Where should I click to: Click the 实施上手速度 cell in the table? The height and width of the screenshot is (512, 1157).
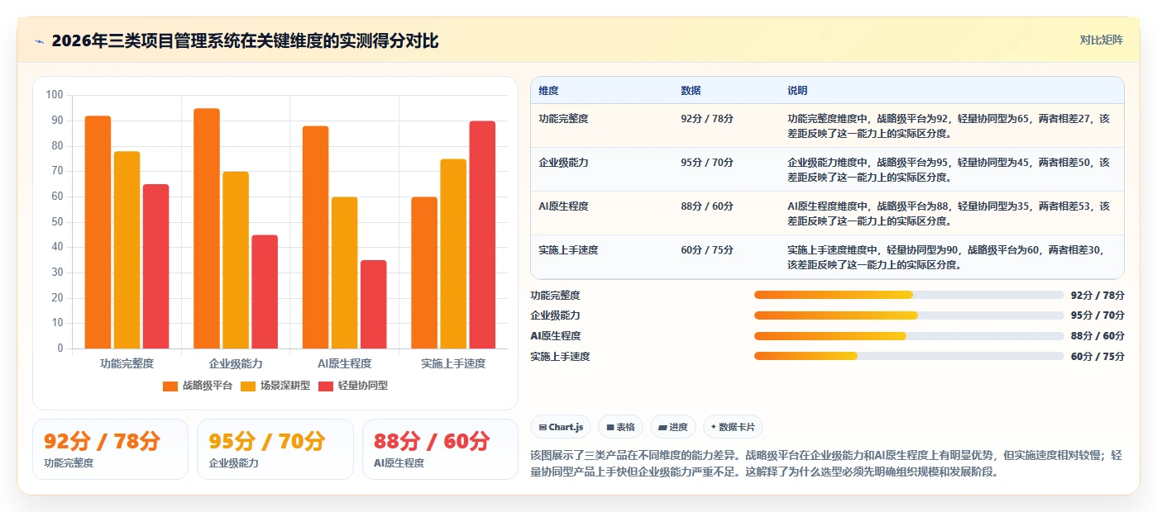(x=568, y=249)
